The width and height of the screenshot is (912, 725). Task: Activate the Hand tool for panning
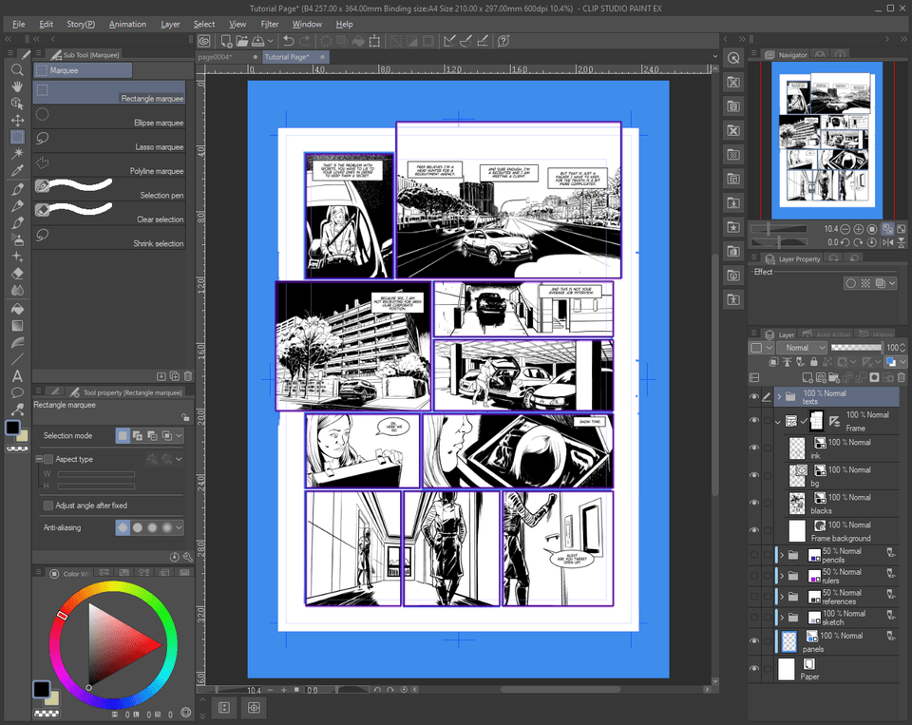(17, 86)
